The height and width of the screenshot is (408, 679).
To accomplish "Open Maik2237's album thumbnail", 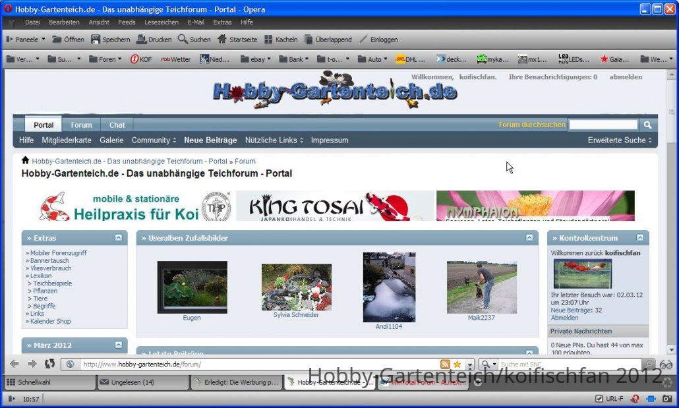I will coord(481,287).
